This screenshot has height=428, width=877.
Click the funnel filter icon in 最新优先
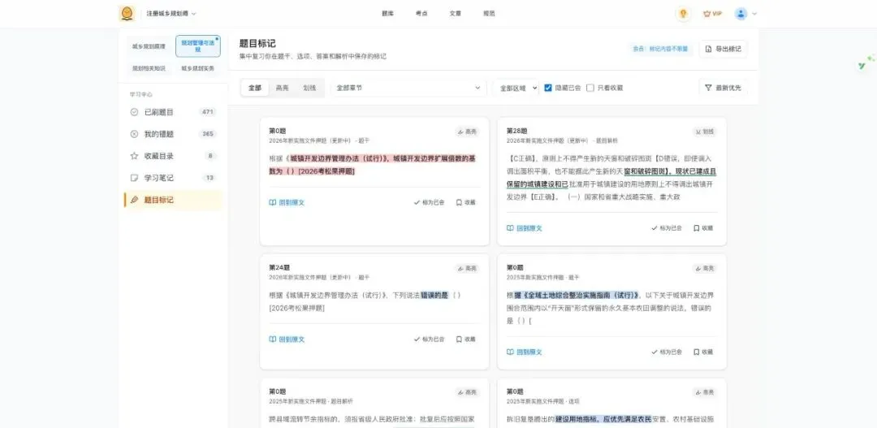[x=708, y=88]
